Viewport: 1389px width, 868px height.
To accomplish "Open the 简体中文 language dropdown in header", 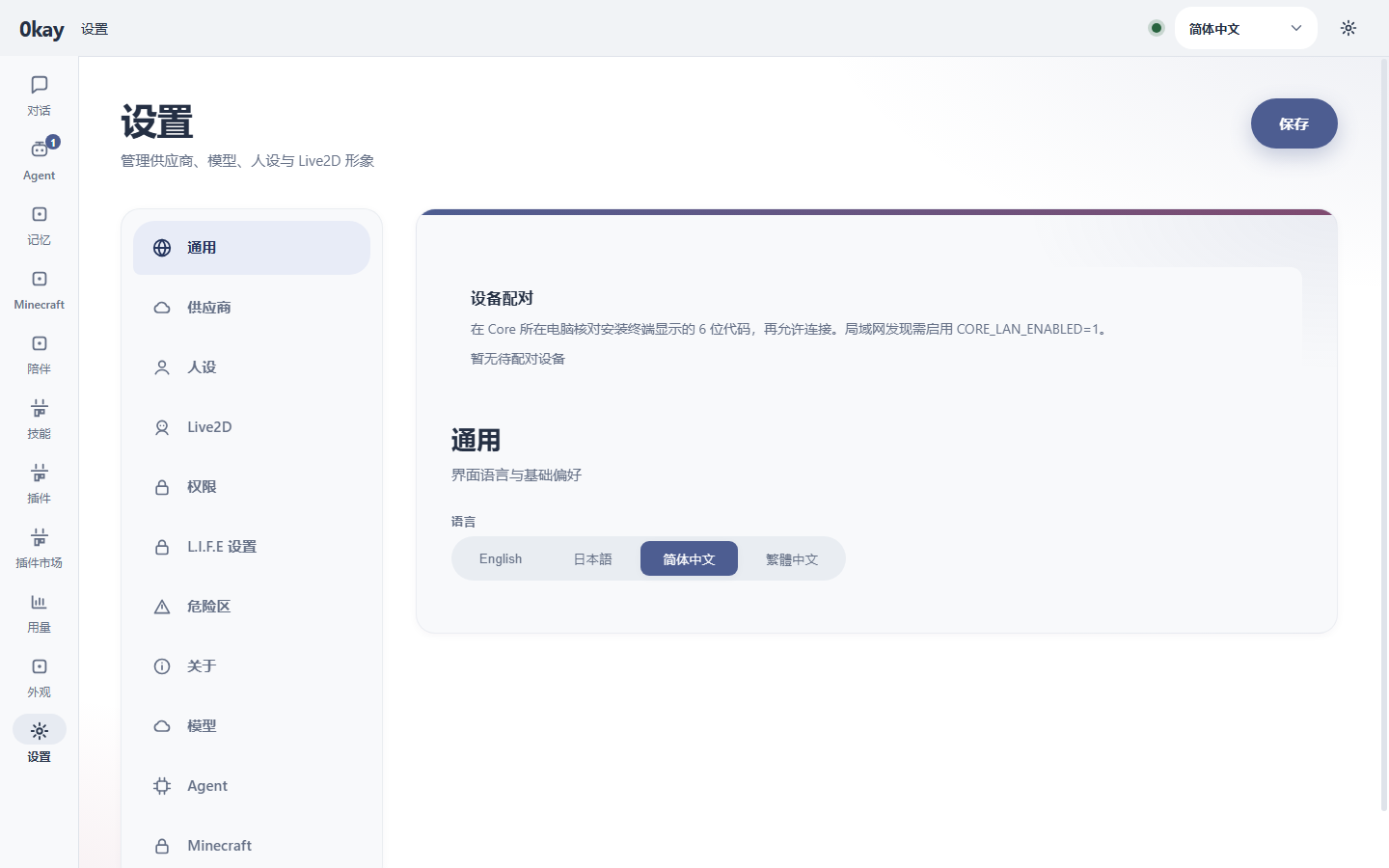I will pyautogui.click(x=1246, y=28).
